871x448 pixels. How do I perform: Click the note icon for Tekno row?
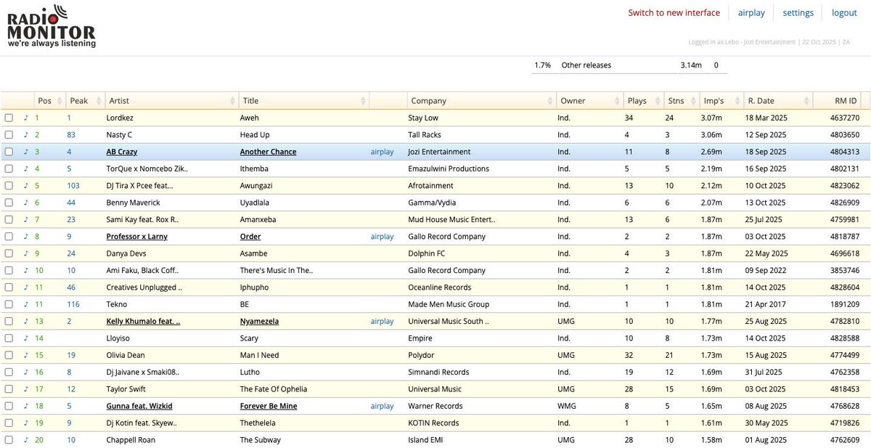(x=25, y=304)
